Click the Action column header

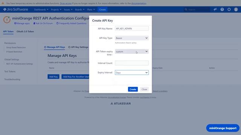[212, 68]
